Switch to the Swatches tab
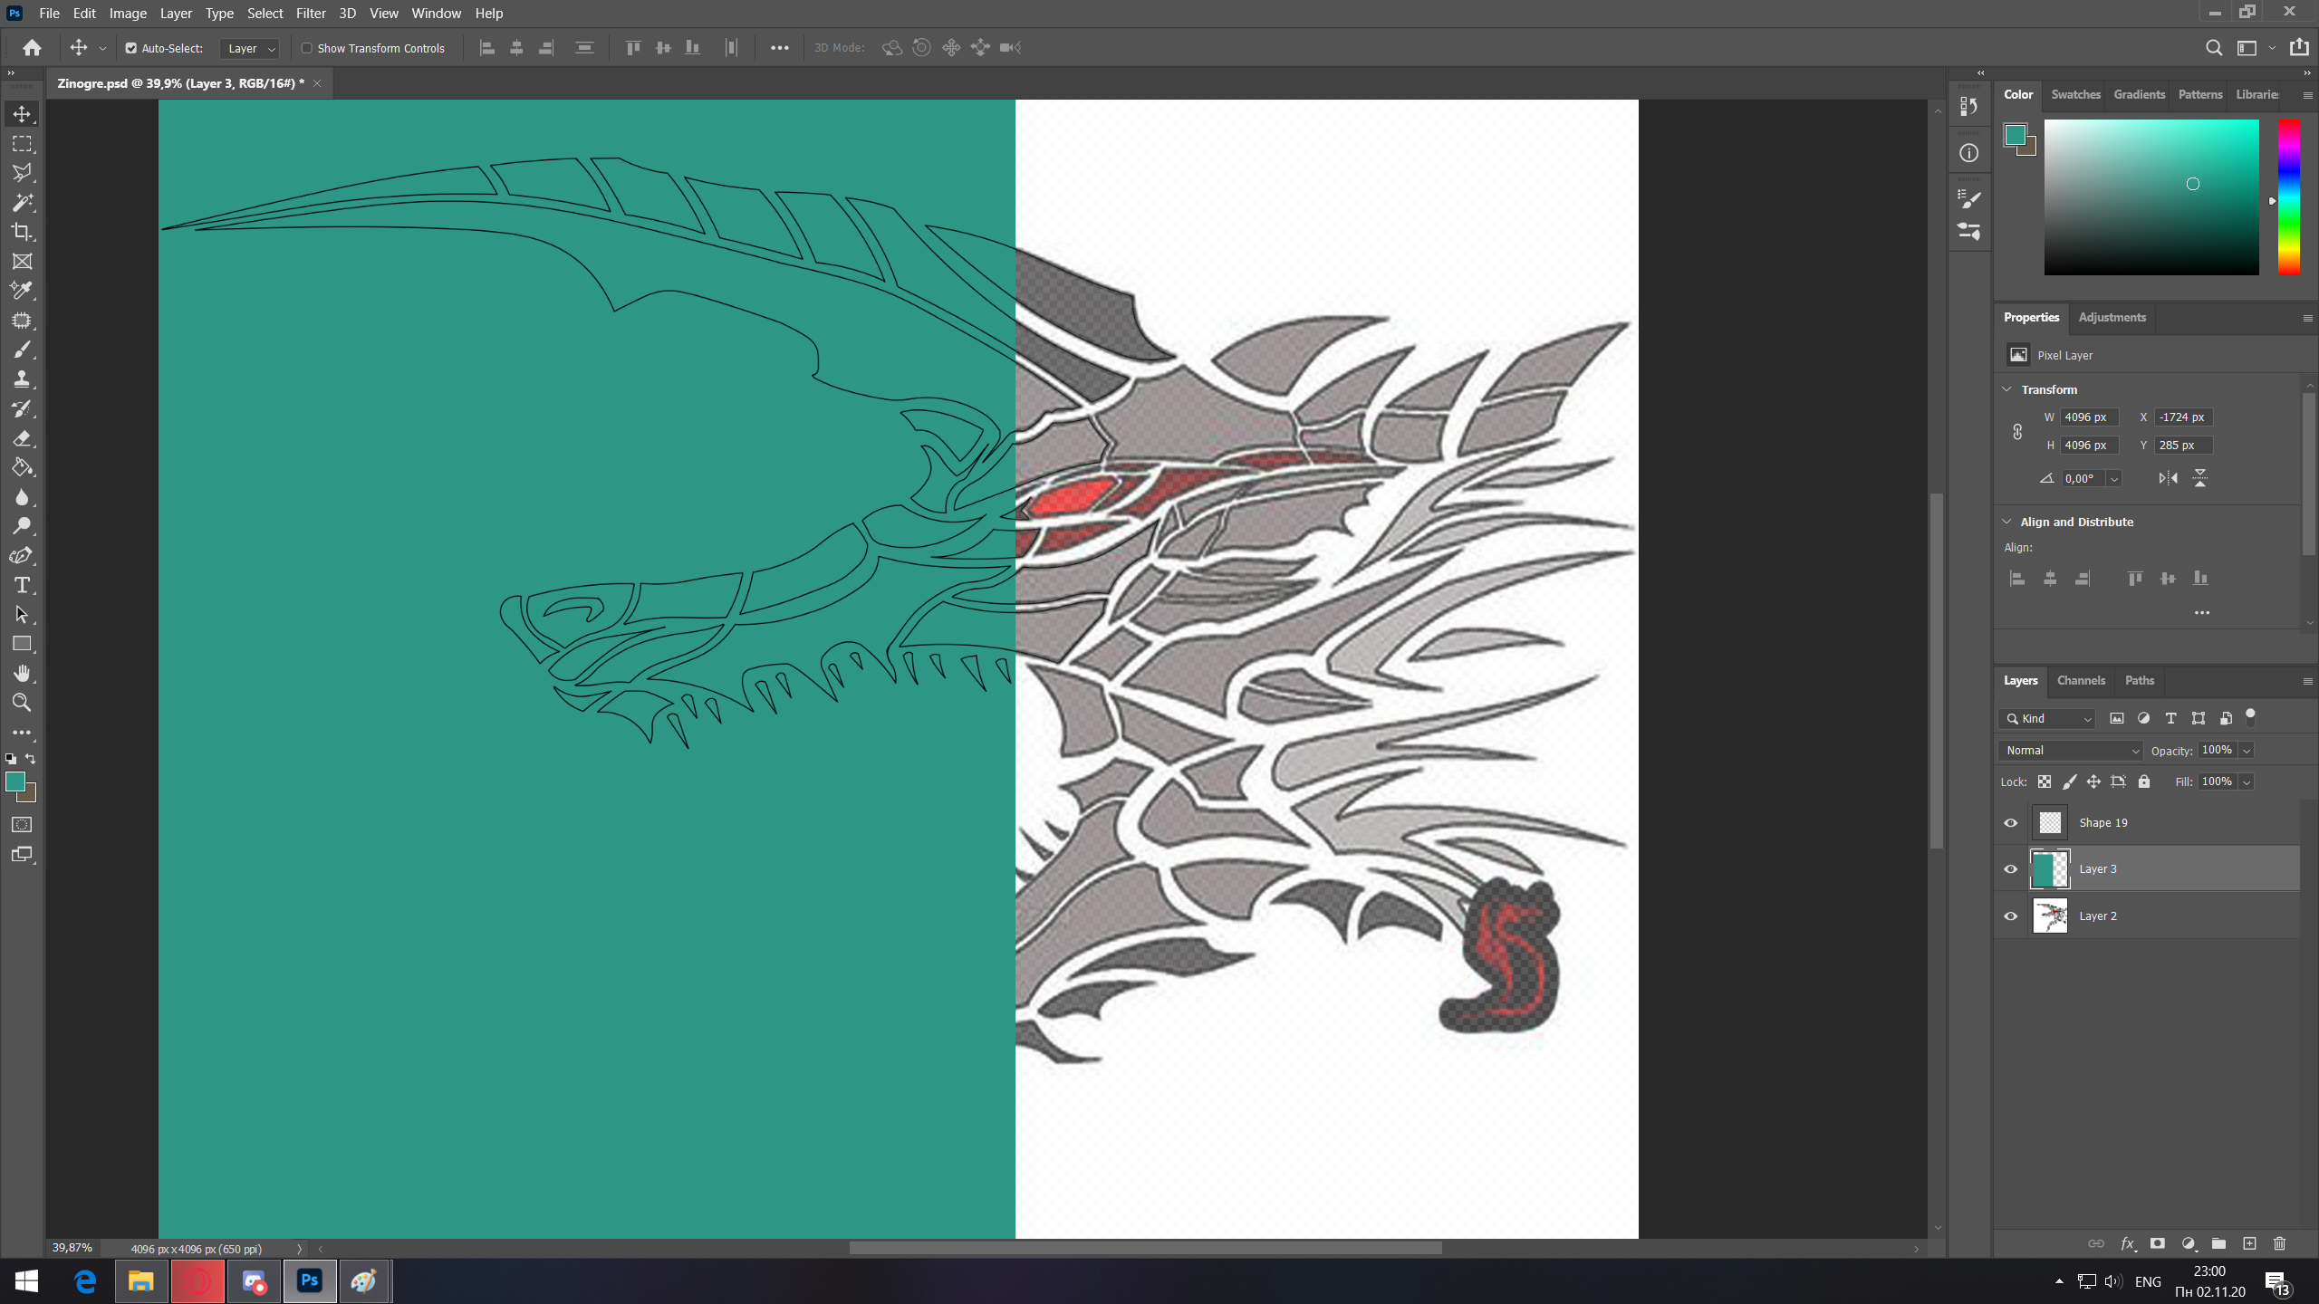This screenshot has width=2319, height=1304. tap(2075, 94)
